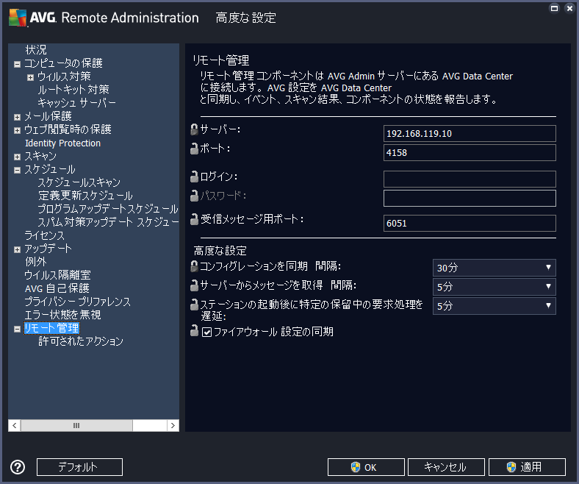Select キャッシュ サーバー in the tree
The image size is (579, 484).
click(x=77, y=103)
